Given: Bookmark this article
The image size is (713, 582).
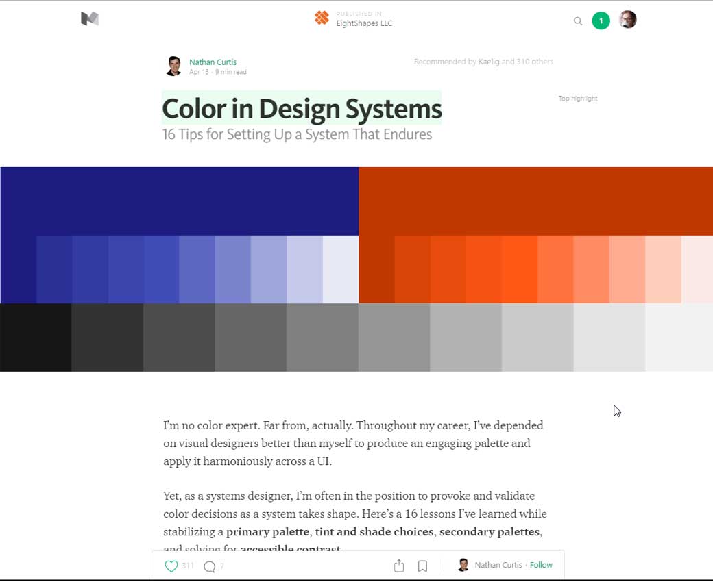Looking at the screenshot, I should pos(423,566).
